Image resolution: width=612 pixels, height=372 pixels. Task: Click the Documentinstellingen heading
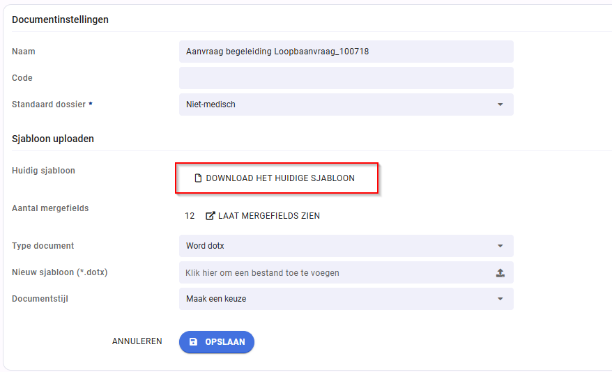tap(60, 20)
